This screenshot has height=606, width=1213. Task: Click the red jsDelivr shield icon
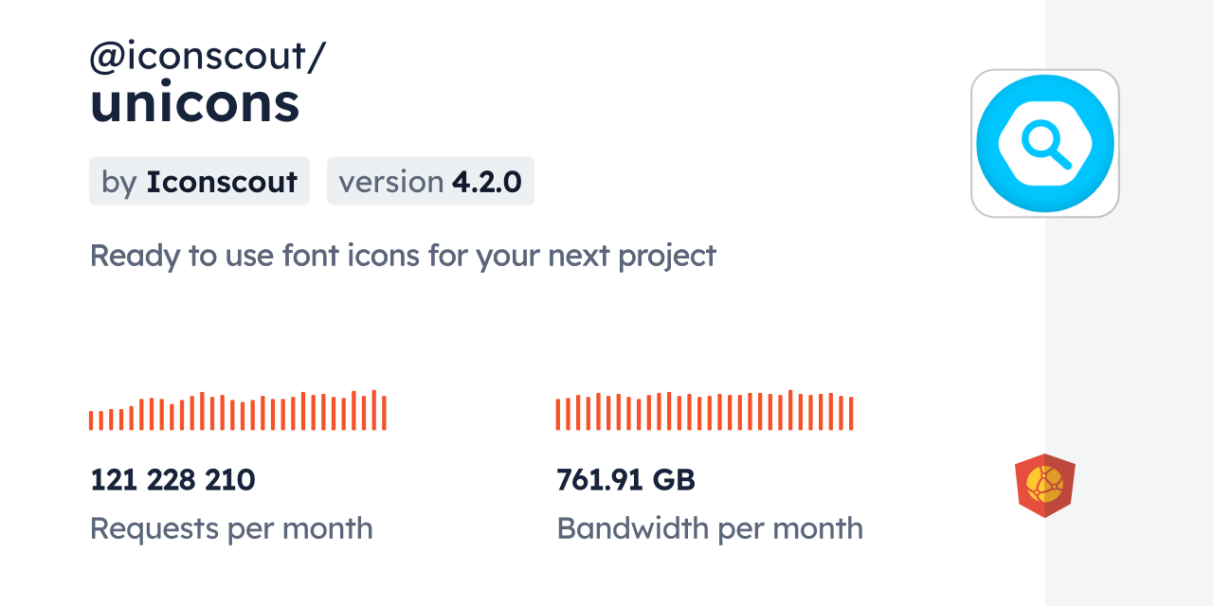(1044, 486)
